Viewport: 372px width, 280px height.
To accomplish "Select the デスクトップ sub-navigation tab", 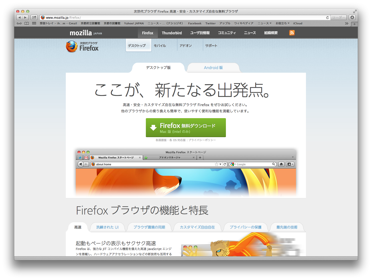I will tap(139, 45).
